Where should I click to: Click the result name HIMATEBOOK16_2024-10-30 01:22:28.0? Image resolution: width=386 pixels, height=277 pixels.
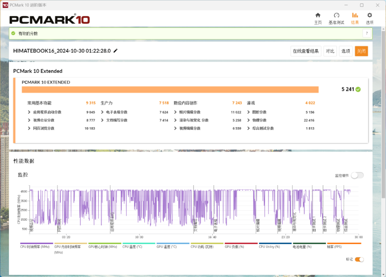pos(62,51)
